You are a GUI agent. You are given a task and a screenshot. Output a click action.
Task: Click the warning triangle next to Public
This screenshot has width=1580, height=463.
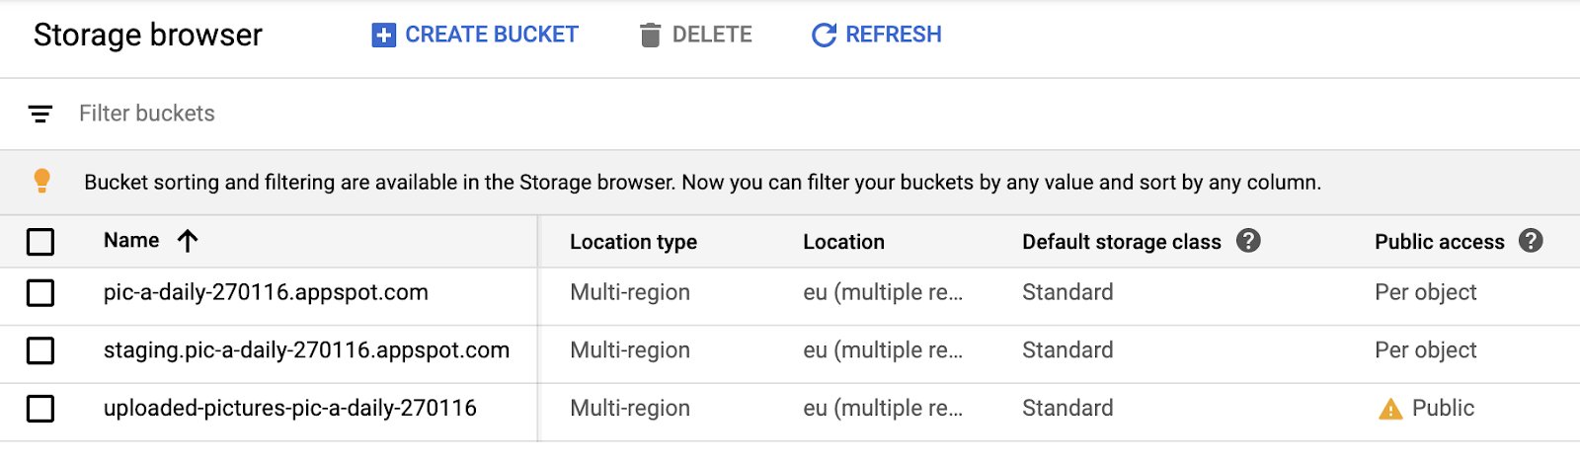coord(1390,409)
